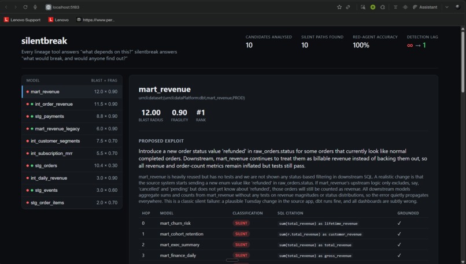Bookmark this page with the star icon
Image resolution: width=466 pixels, height=264 pixels.
tap(339, 7)
